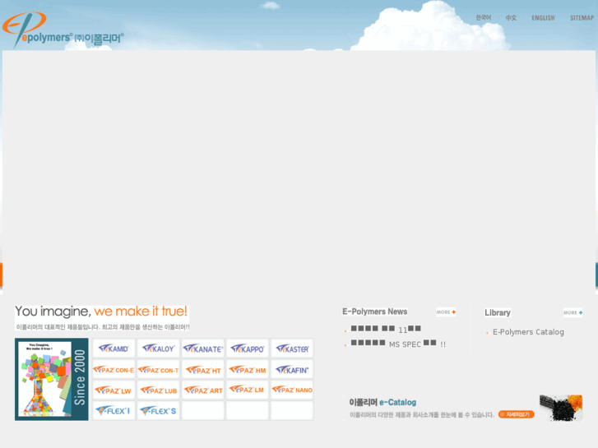Open the ePAZ CON-T product logo

158,369
